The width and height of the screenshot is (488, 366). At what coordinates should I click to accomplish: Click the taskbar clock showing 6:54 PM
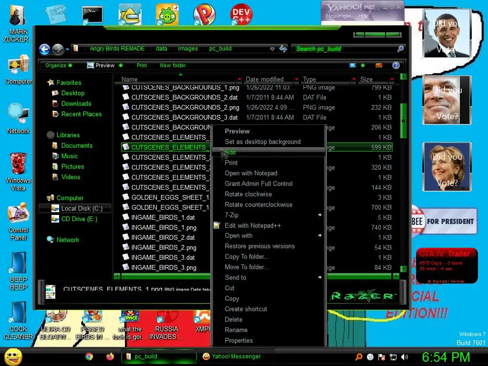point(446,357)
